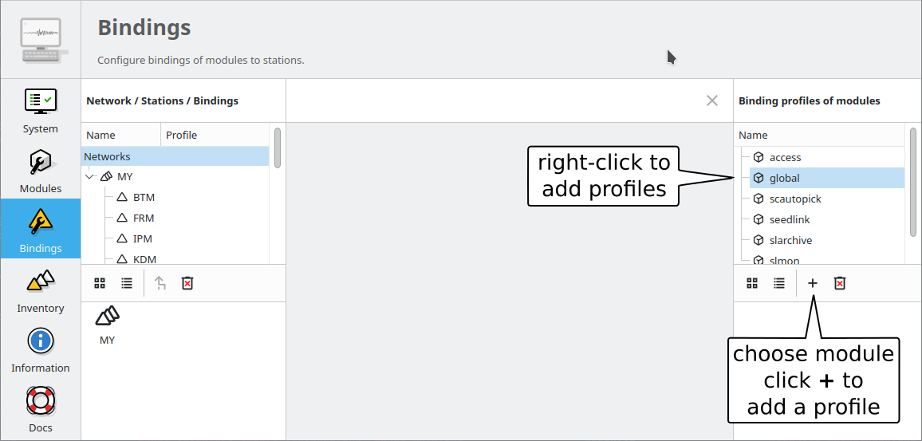Screen dimensions: 922x441
Task: Select the scautopick module entry
Action: click(x=795, y=199)
